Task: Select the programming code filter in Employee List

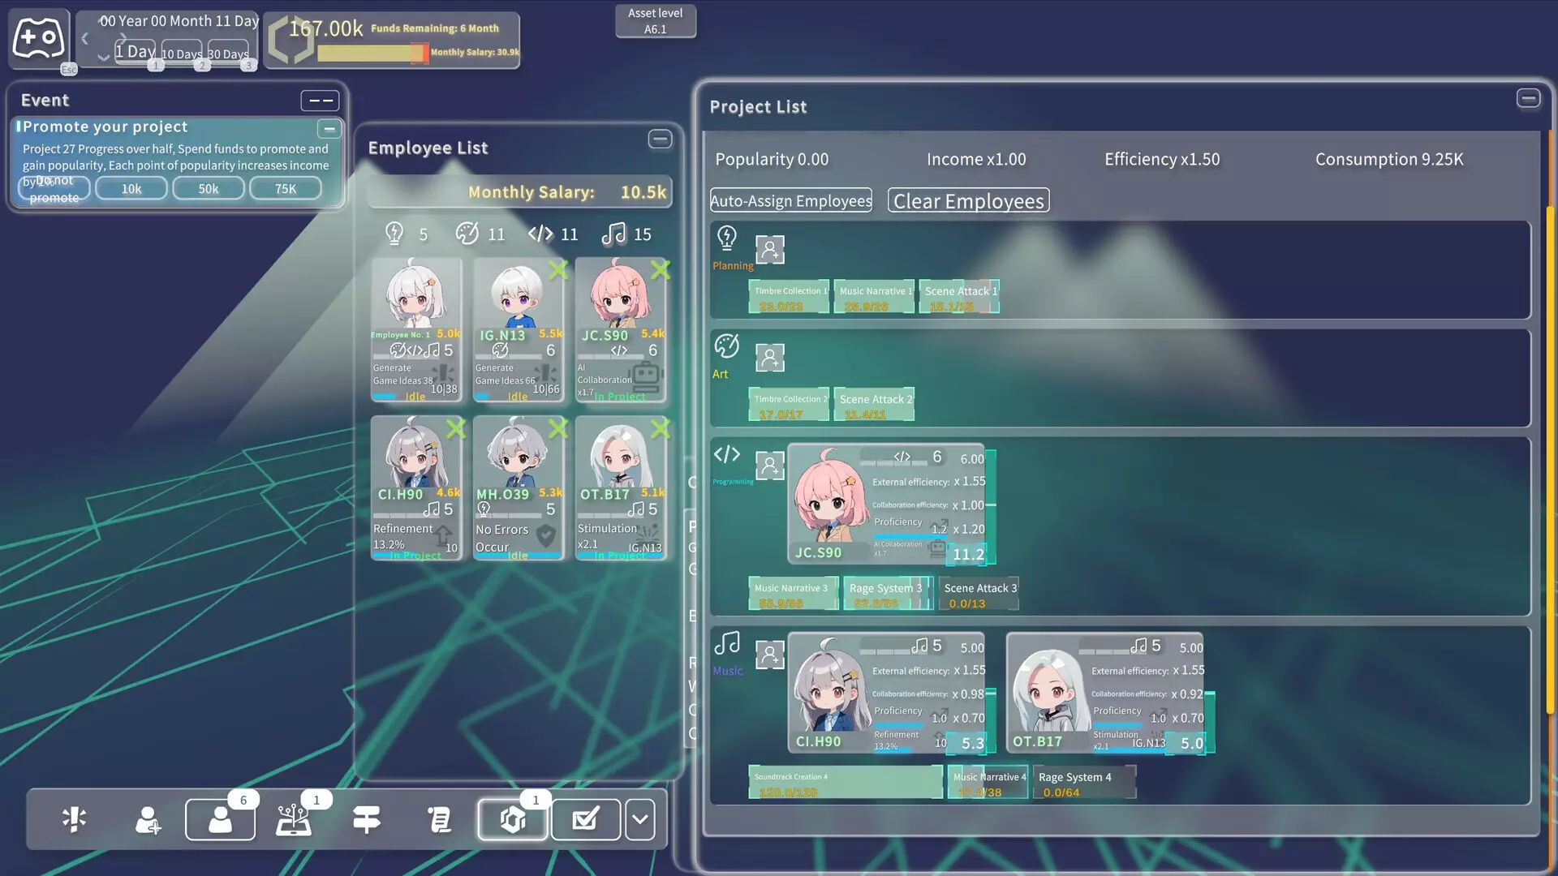Action: coord(541,234)
